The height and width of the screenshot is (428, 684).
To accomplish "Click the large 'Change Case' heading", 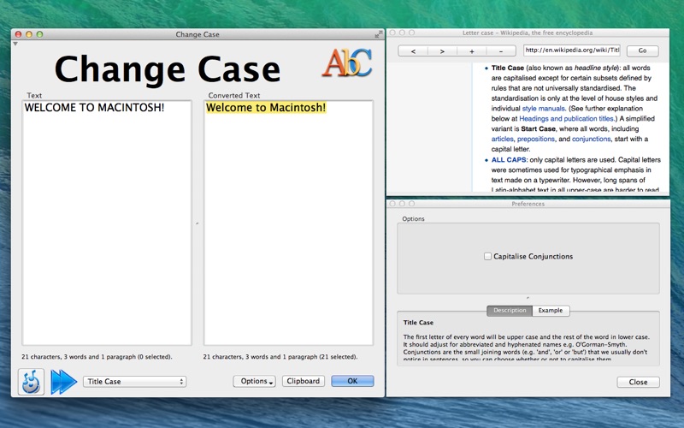I will 168,69.
